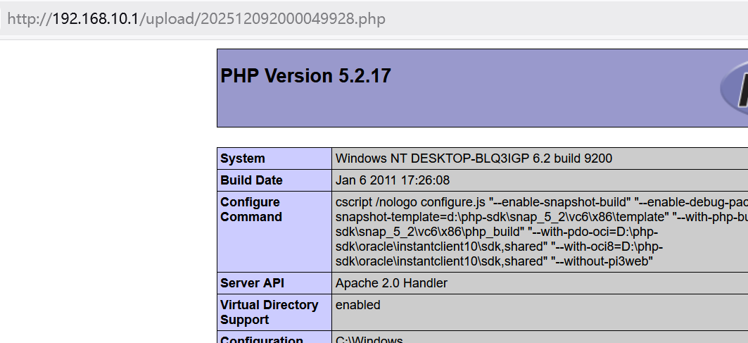This screenshot has width=748, height=343.
Task: Click the 'Virtual Directory Support' label
Action: pyautogui.click(x=269, y=313)
